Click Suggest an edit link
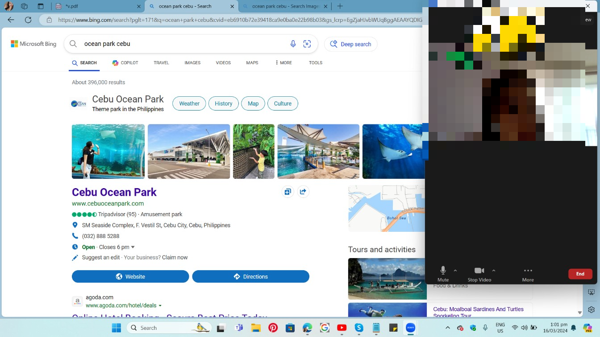600x337 pixels. pos(101,258)
